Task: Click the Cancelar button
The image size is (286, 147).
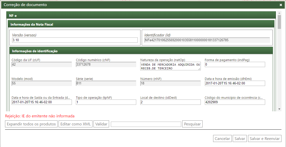Action: (x=222, y=139)
